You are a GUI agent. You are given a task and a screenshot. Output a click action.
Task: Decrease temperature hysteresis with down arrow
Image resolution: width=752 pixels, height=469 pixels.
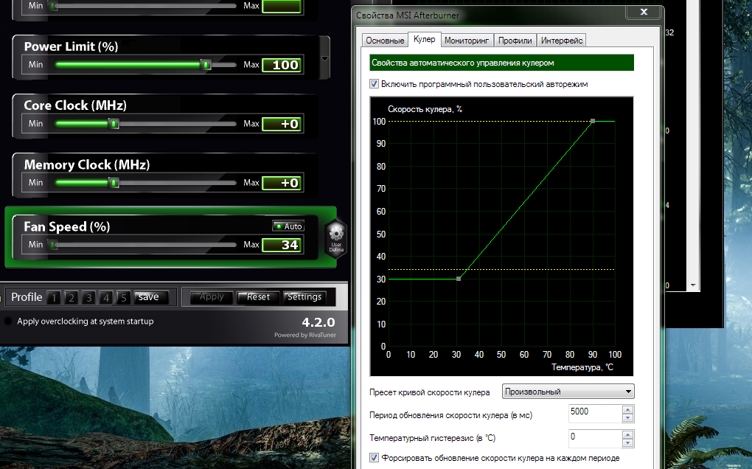coord(628,443)
